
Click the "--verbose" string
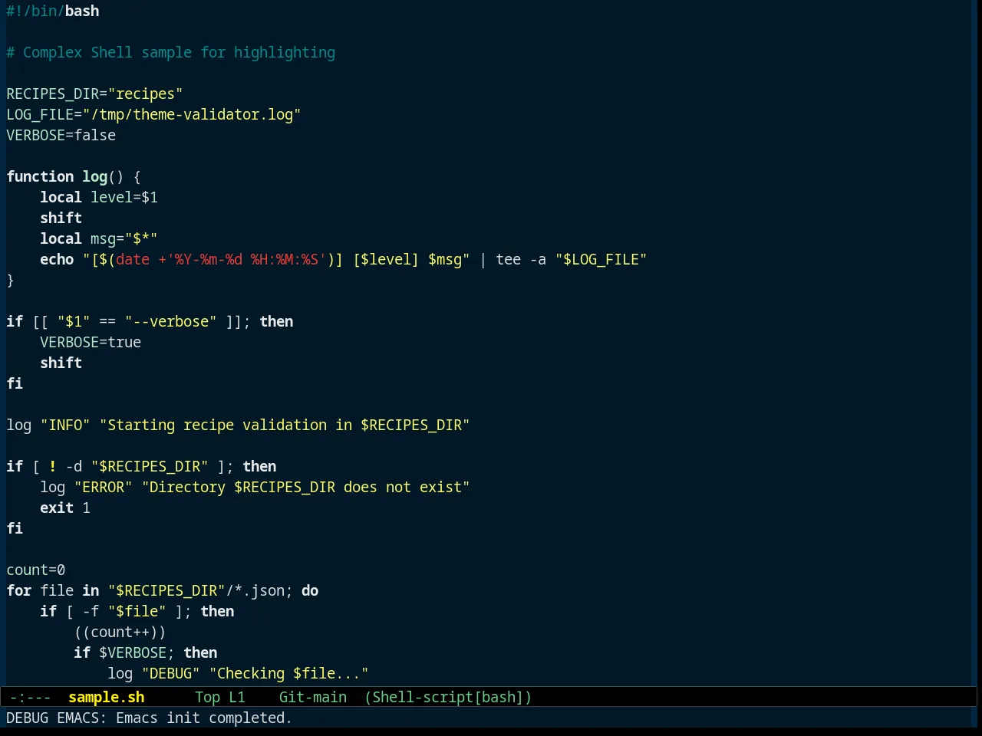[x=171, y=321]
